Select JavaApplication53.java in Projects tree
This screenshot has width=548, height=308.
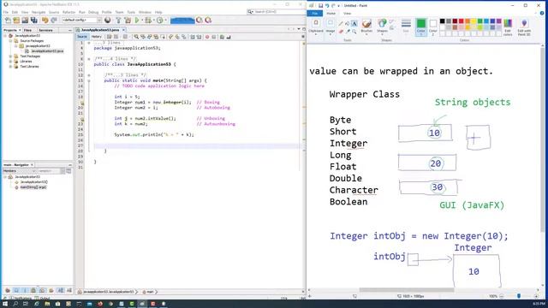(x=47, y=51)
